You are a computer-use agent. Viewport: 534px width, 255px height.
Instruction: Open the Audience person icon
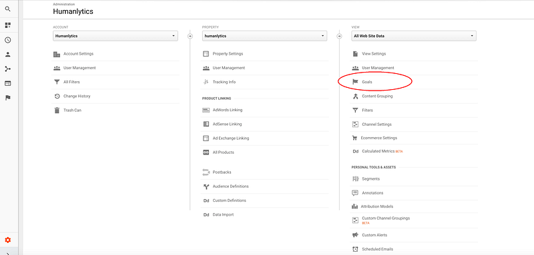tap(8, 55)
